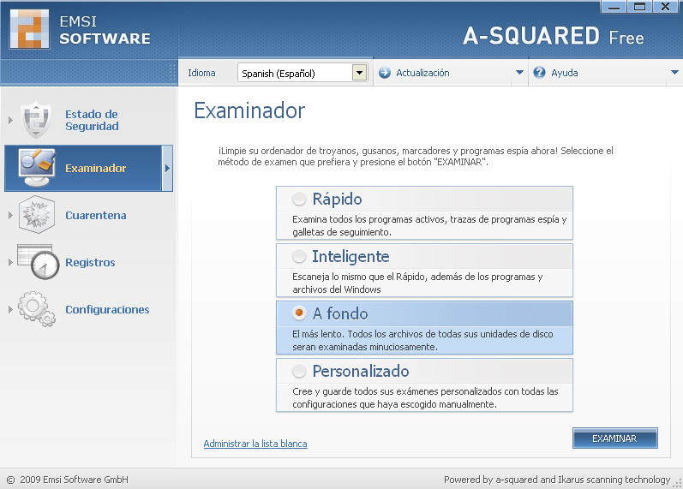The width and height of the screenshot is (683, 489).
Task: Click the Ayuda question mark icon
Action: 539,72
